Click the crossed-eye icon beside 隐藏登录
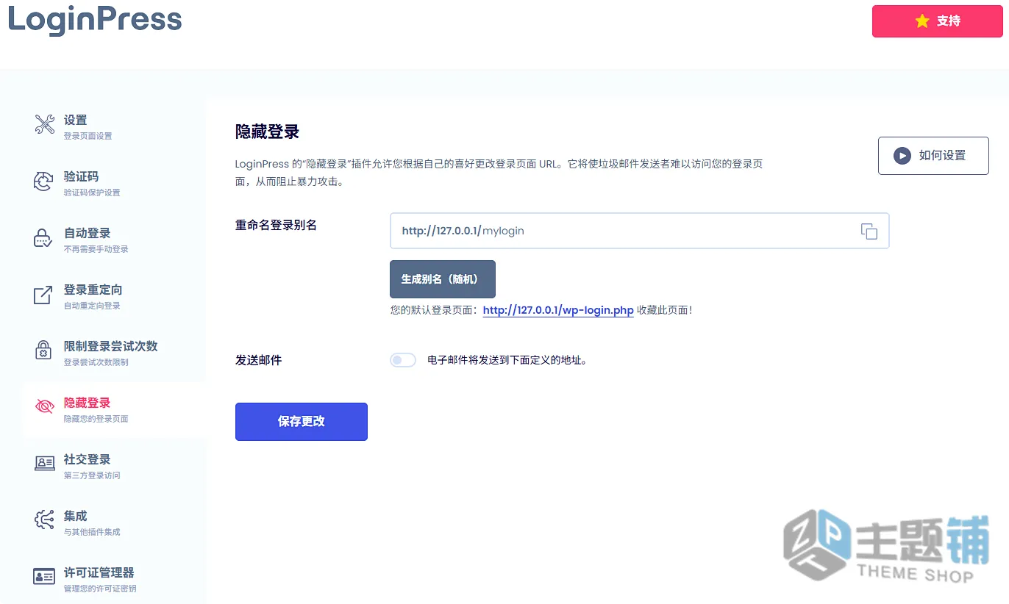Viewport: 1009px width, 604px height. pos(44,406)
